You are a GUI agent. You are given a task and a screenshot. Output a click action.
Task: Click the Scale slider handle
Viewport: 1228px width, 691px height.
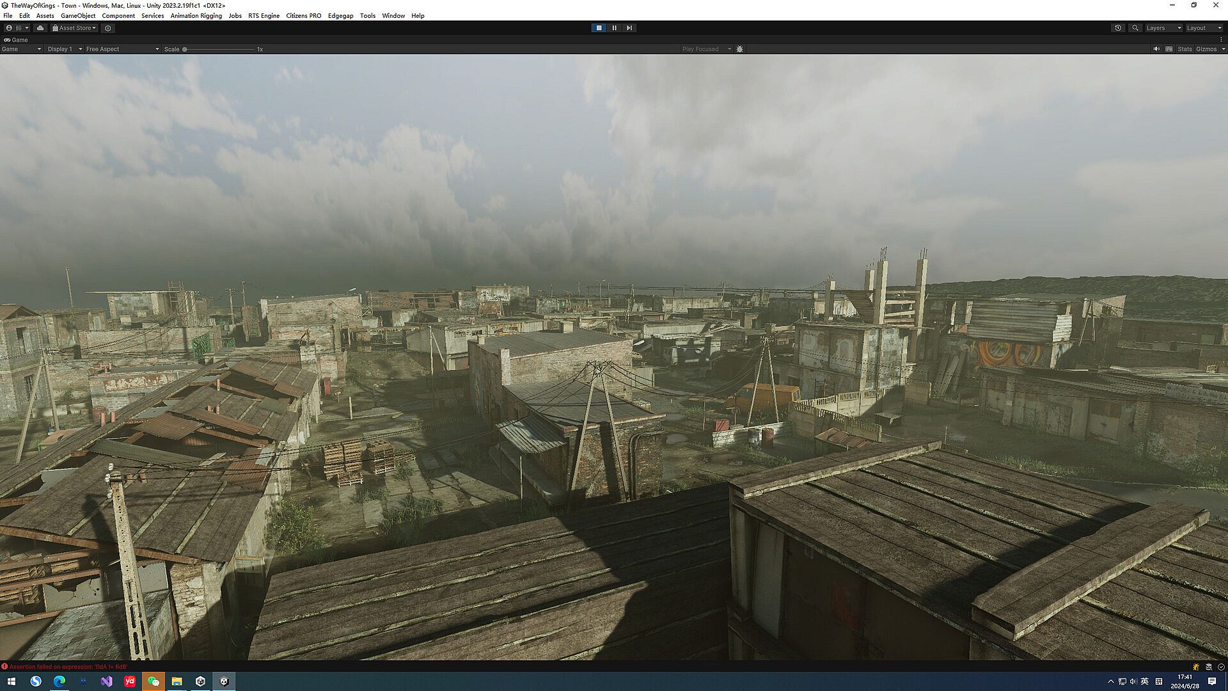tap(185, 49)
